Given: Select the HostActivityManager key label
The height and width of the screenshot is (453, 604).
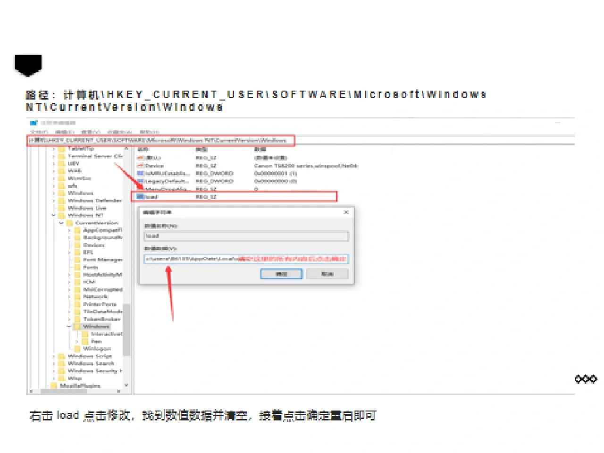Looking at the screenshot, I should (102, 275).
